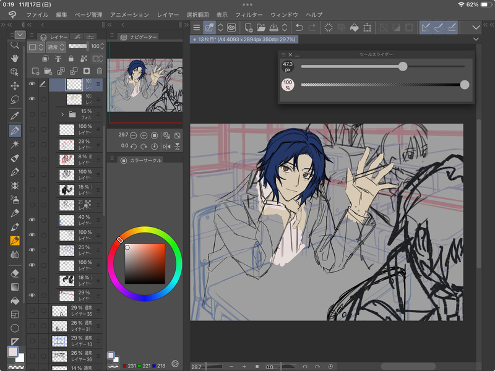The width and height of the screenshot is (495, 371).
Task: Toggle Lock transparent pixels icon
Action: [84, 59]
